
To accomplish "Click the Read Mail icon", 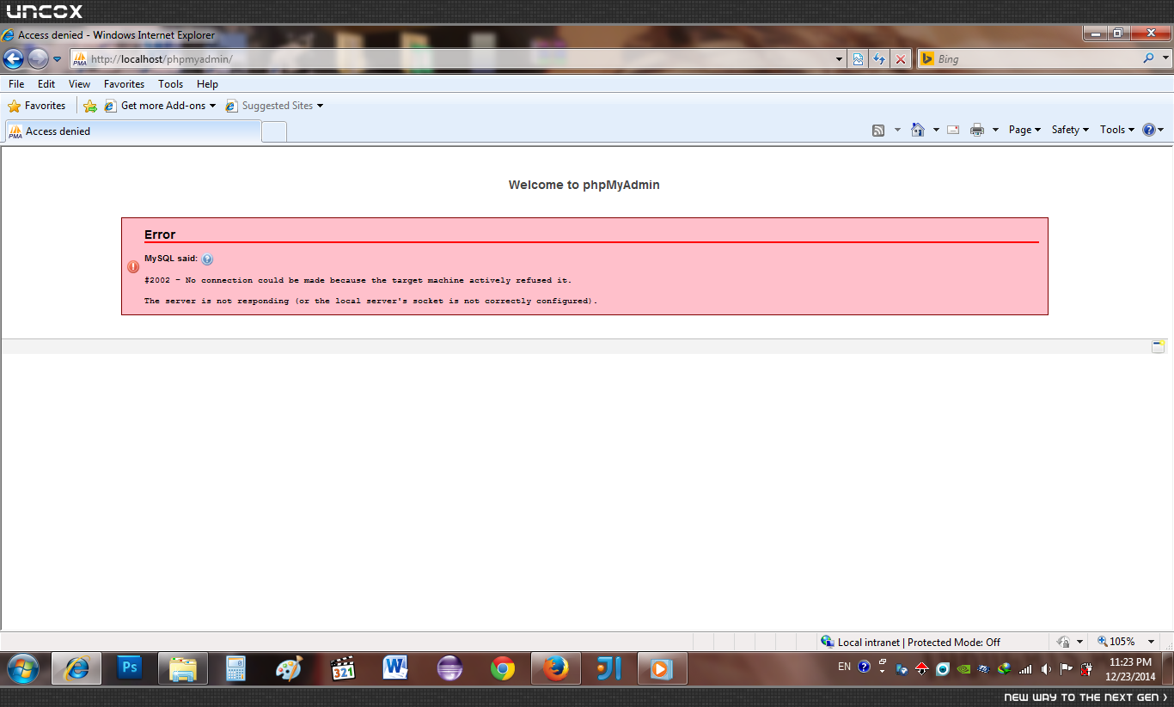I will [953, 130].
